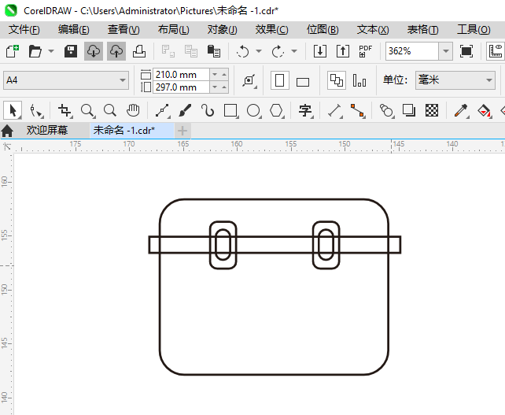This screenshot has width=505, height=415.
Task: Publish to PDF
Action: click(366, 51)
